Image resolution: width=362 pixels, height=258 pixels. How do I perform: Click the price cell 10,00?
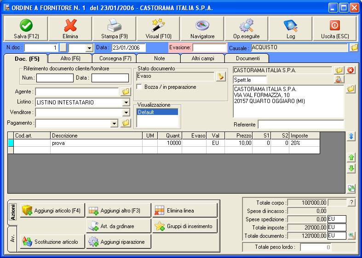pos(238,143)
